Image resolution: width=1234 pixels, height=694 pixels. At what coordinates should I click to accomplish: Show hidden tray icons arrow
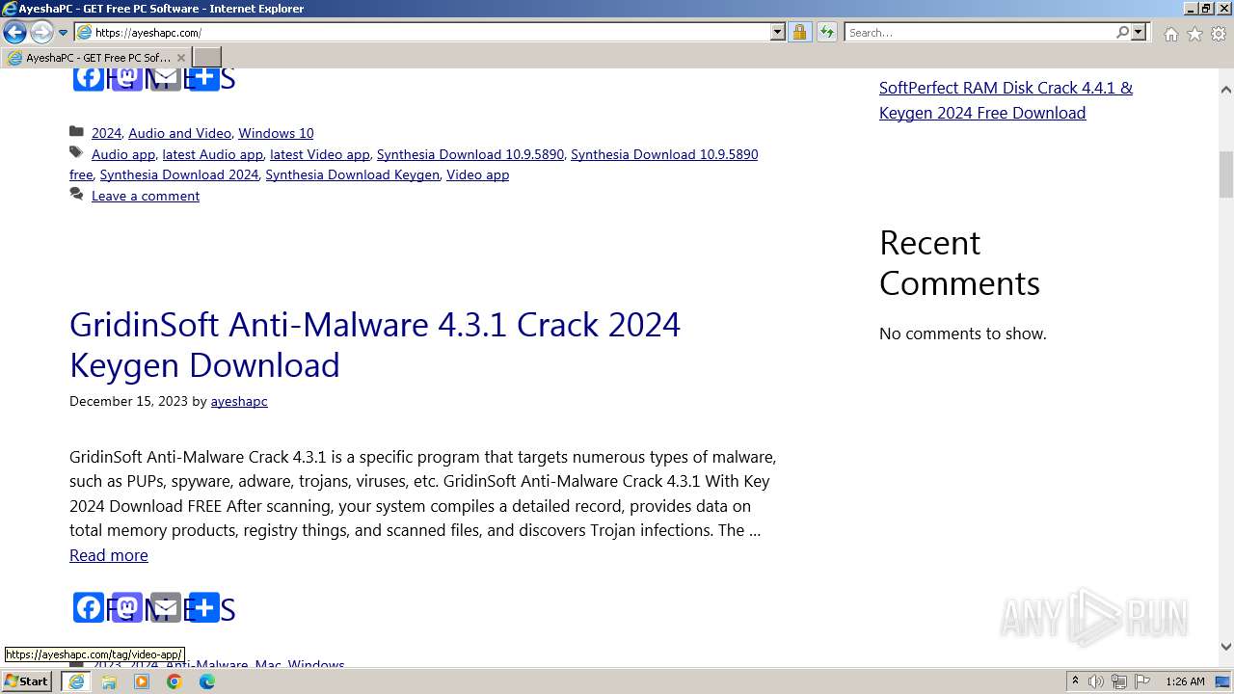pos(1075,681)
